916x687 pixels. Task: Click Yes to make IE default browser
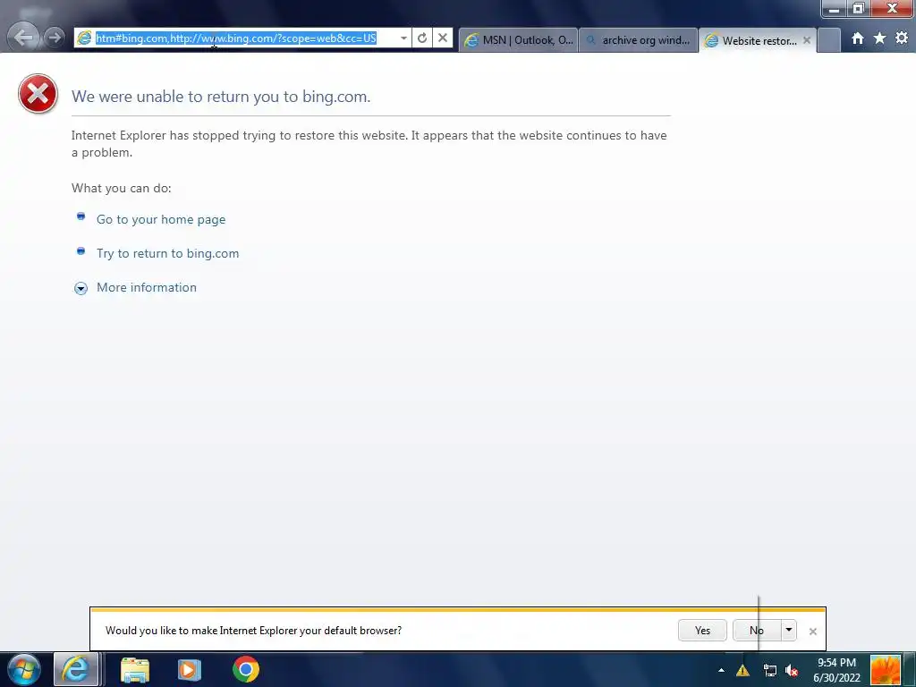pyautogui.click(x=702, y=631)
